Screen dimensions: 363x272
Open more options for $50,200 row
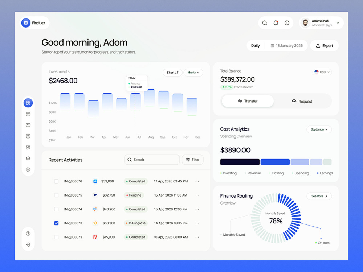197,223
